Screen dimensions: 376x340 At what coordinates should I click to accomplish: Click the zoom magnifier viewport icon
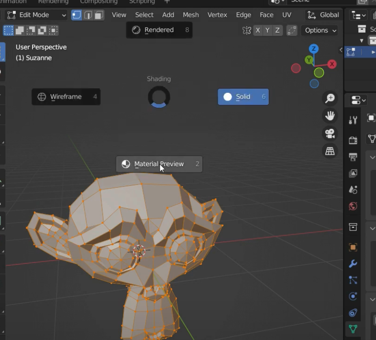pyautogui.click(x=330, y=98)
